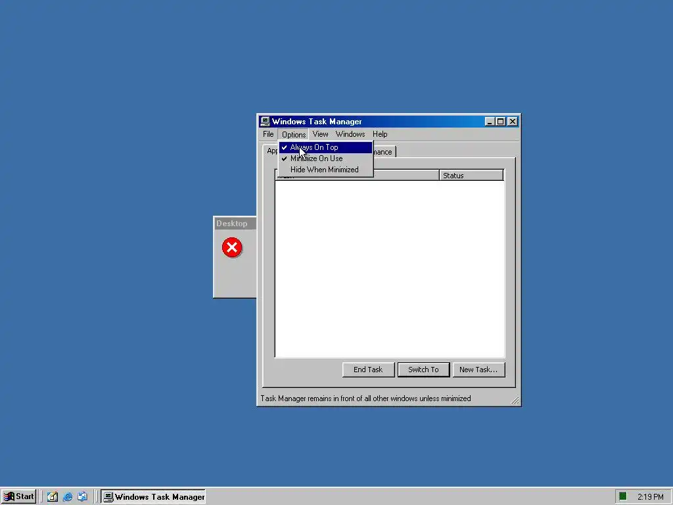Close the open Options menu
Image resolution: width=673 pixels, height=505 pixels.
(x=294, y=134)
